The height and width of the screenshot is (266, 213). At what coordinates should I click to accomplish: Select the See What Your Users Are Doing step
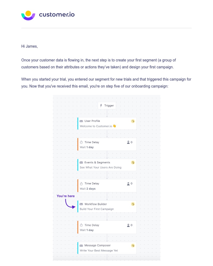click(106, 165)
